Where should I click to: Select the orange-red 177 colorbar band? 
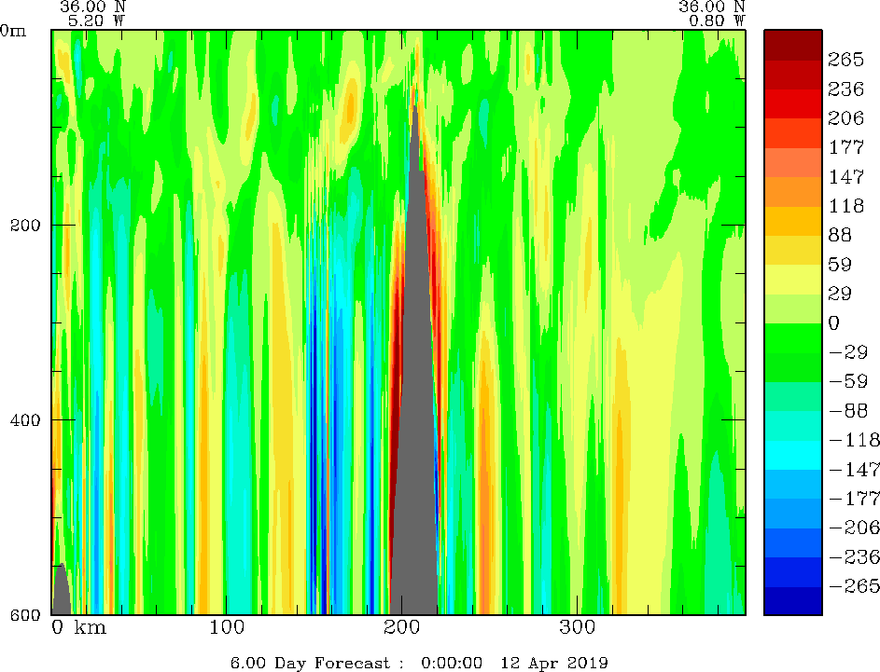click(793, 133)
